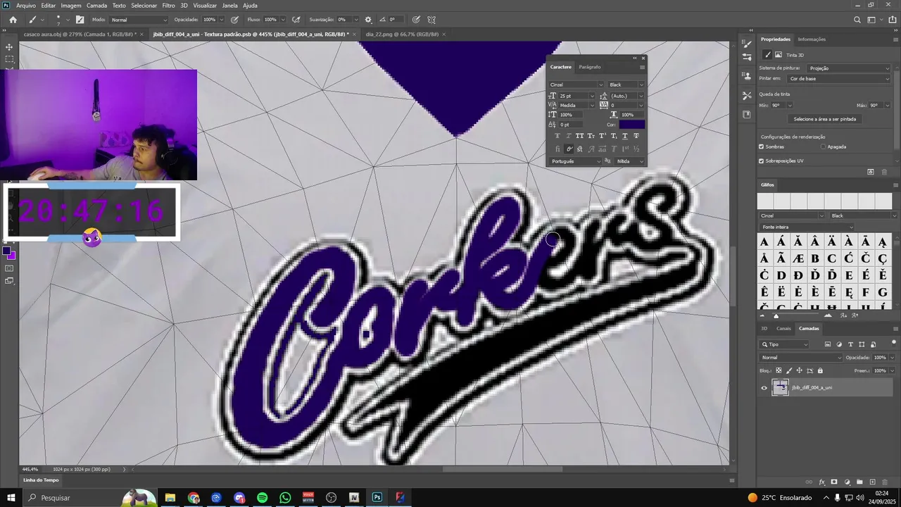Toggle the Sombras checkbox
The height and width of the screenshot is (507, 901).
coord(762,146)
